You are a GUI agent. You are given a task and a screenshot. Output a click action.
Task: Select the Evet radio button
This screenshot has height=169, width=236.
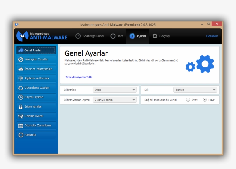click(x=188, y=99)
